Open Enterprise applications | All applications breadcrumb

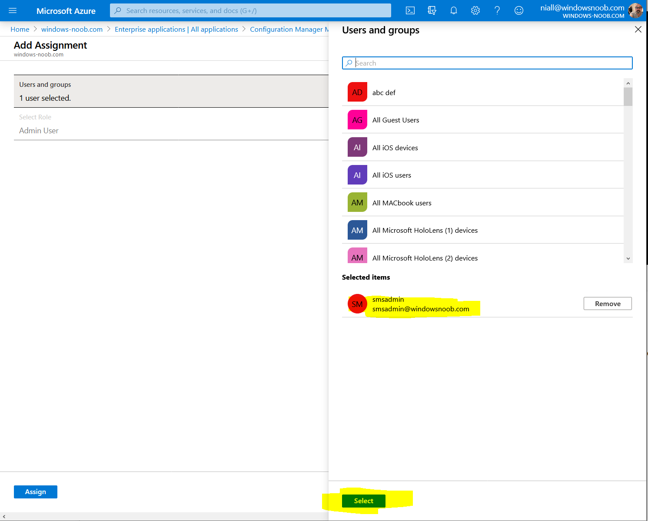tap(176, 29)
